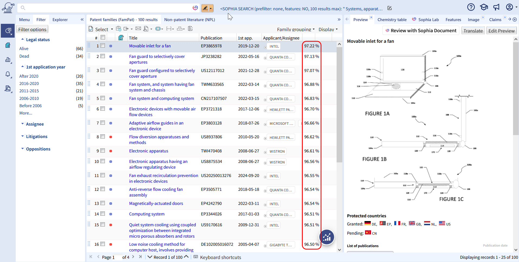Click the Edit Preview button
Screen dimensions: 519x262
tap(501, 31)
